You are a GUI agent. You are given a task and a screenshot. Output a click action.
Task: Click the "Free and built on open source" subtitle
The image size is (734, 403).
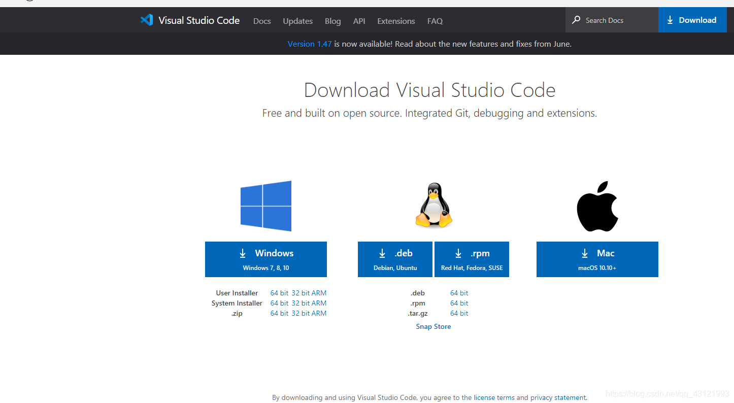430,113
